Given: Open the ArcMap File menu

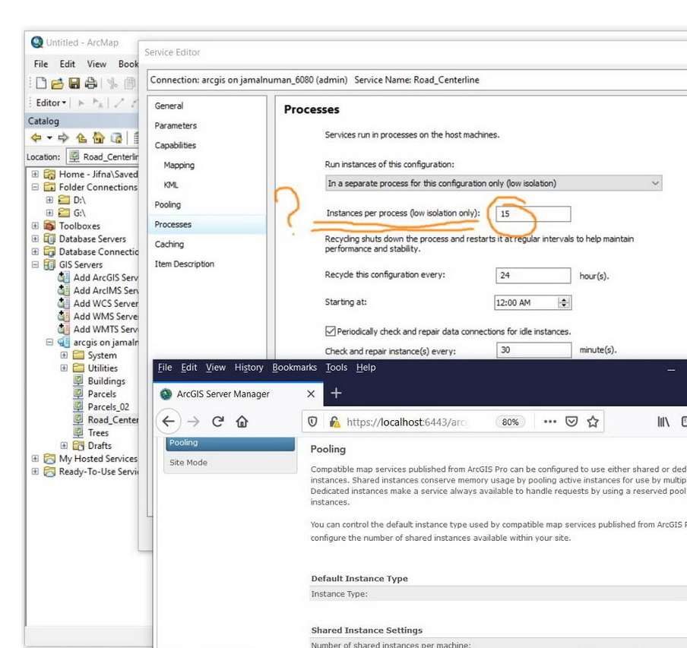Looking at the screenshot, I should tap(41, 64).
